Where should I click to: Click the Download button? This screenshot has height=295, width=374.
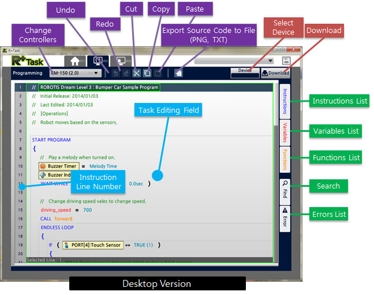click(x=275, y=73)
